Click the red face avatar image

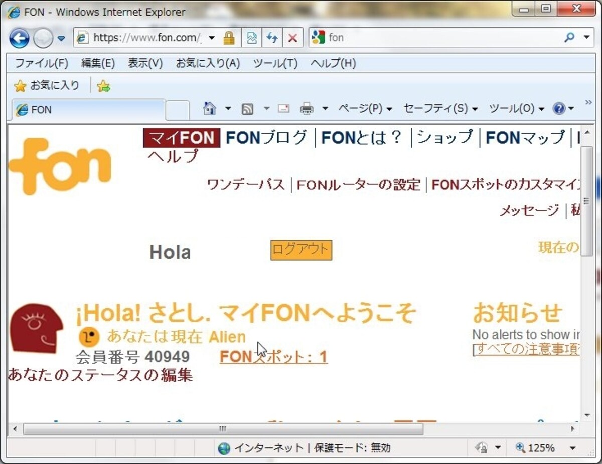tap(36, 328)
